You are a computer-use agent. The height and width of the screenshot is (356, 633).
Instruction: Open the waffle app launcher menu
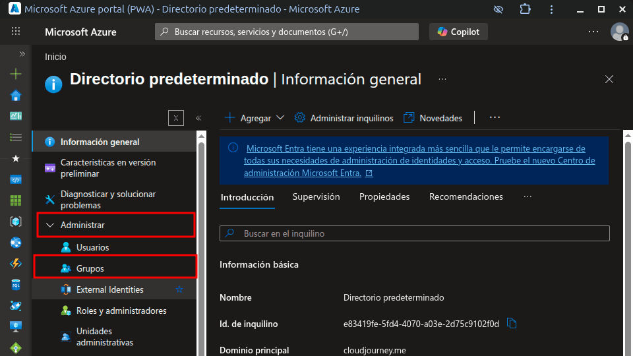[16, 32]
